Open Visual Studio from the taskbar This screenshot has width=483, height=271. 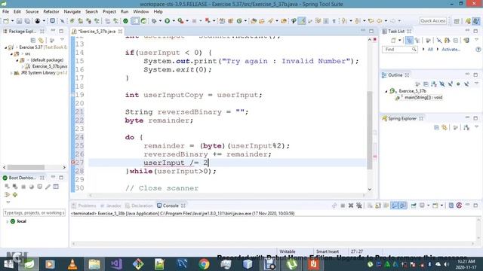point(116,264)
